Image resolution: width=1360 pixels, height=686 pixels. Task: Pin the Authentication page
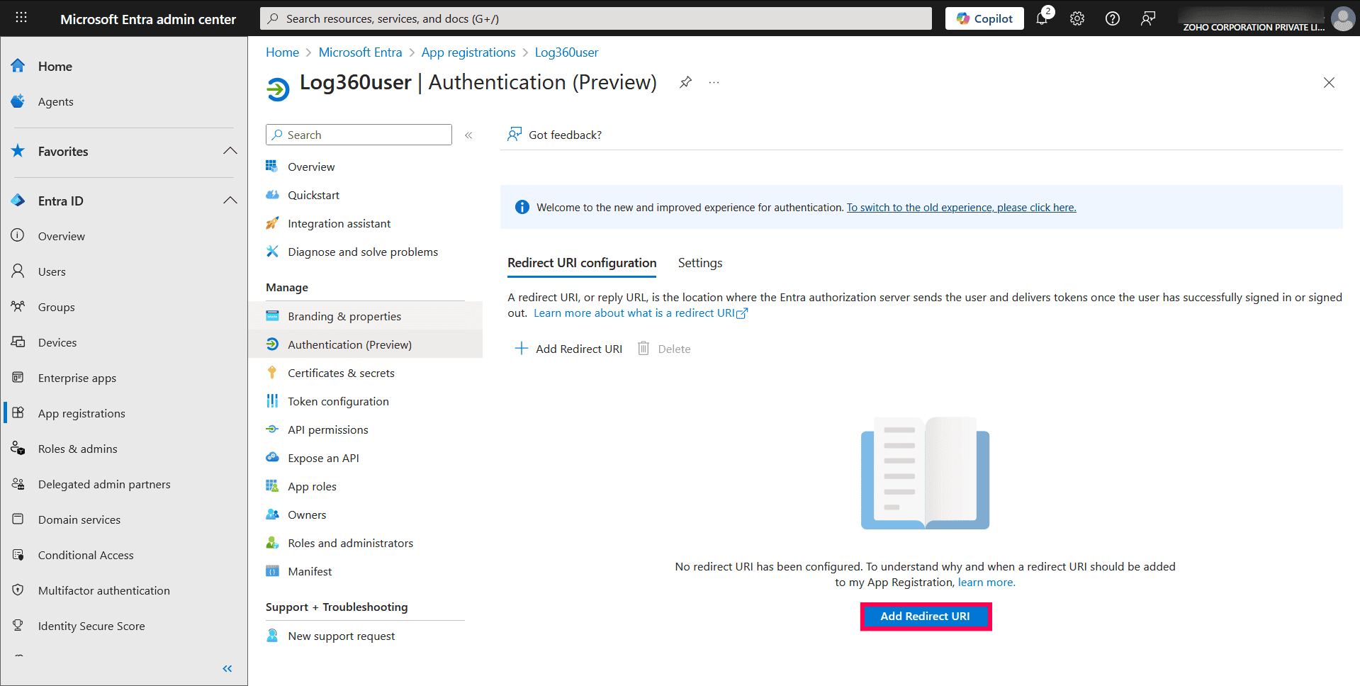click(685, 82)
